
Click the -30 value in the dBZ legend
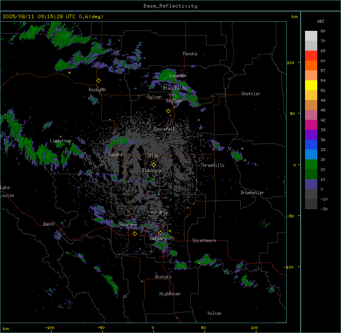[x=324, y=209]
